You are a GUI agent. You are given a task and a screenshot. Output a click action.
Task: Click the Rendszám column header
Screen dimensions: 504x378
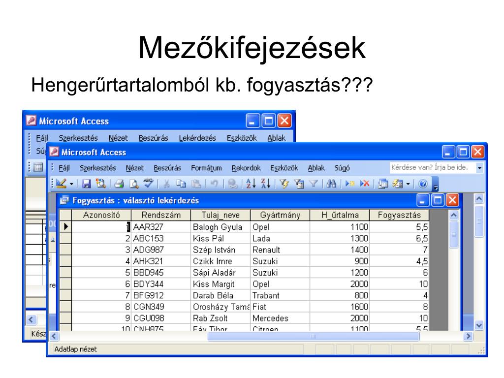[161, 215]
